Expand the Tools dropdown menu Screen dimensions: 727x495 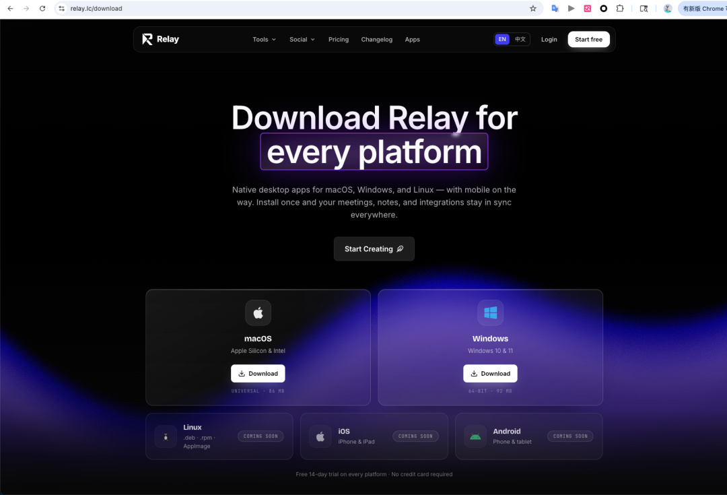(x=265, y=40)
